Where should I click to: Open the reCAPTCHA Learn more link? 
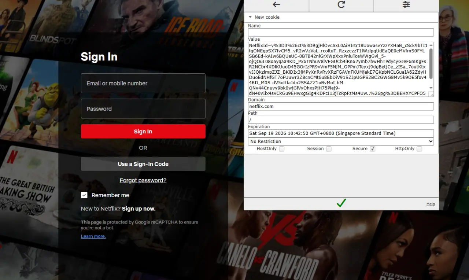(x=93, y=236)
